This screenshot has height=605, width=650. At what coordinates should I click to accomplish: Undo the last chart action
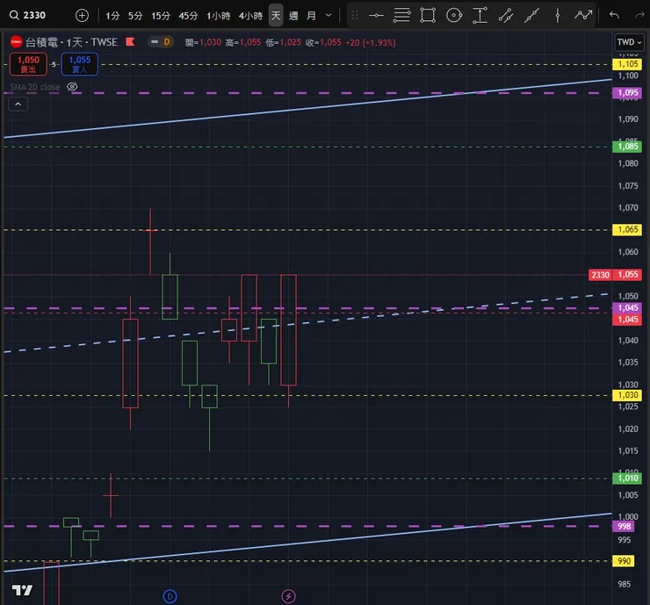tap(614, 16)
